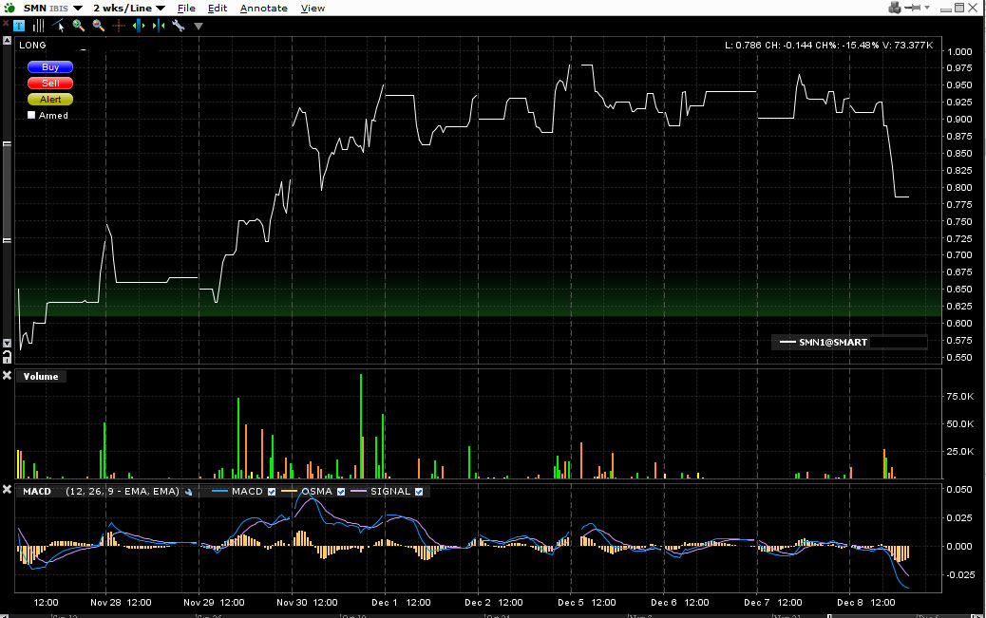Open dropdown arrow beside the pushpin
986x618 pixels.
(x=927, y=8)
